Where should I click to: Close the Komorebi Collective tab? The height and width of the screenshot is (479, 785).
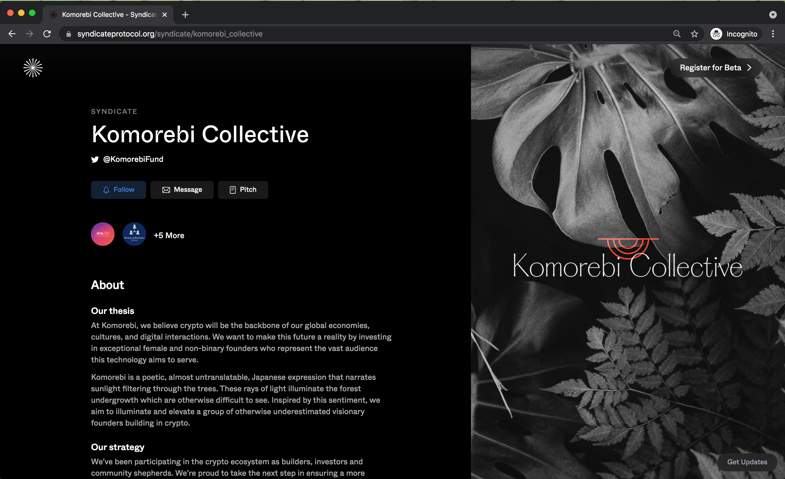tap(165, 15)
